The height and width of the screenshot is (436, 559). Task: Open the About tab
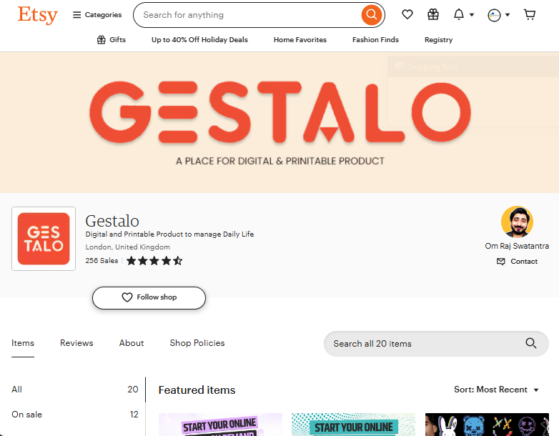click(x=132, y=343)
